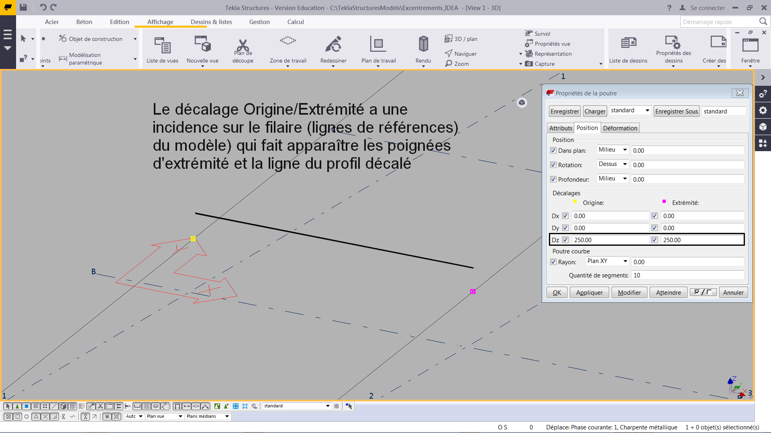This screenshot has width=771, height=433.
Task: Open the standard selection filter dropdown at bottom
Action: tap(297, 406)
